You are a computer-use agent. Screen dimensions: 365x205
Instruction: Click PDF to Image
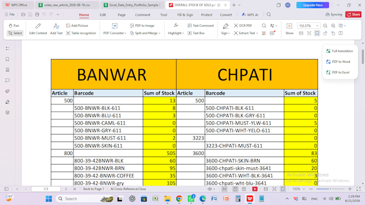tap(142, 26)
